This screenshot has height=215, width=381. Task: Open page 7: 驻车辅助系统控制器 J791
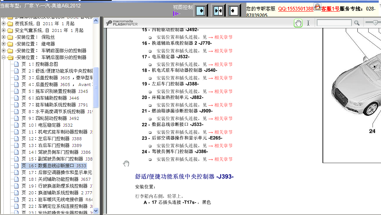click(x=55, y=105)
